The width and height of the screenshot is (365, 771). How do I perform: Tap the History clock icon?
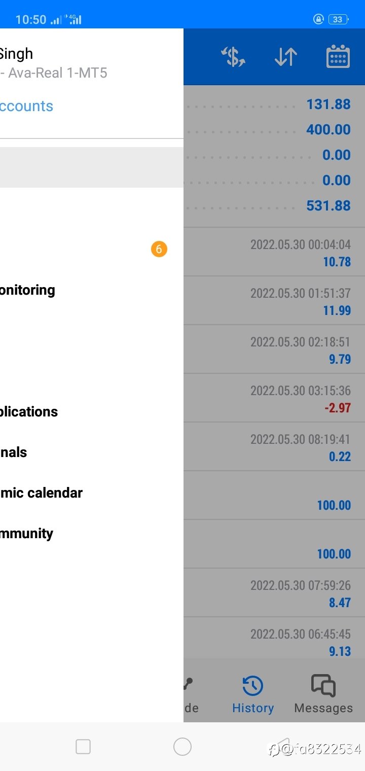(x=252, y=686)
